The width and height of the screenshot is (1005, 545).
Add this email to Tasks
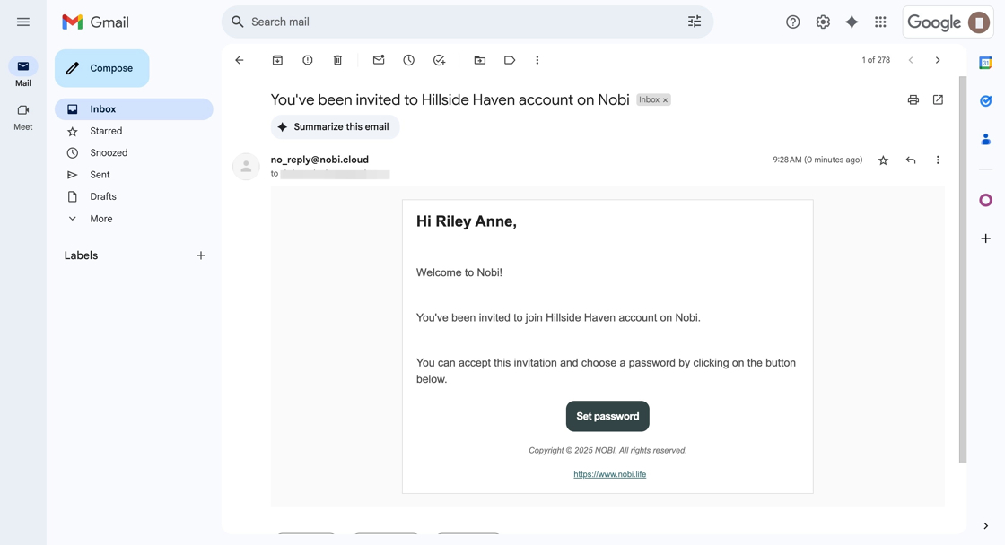pos(439,60)
